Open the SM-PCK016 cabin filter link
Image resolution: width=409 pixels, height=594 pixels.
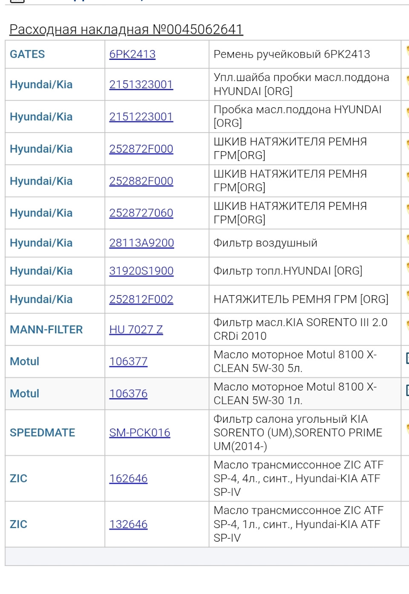tap(140, 433)
